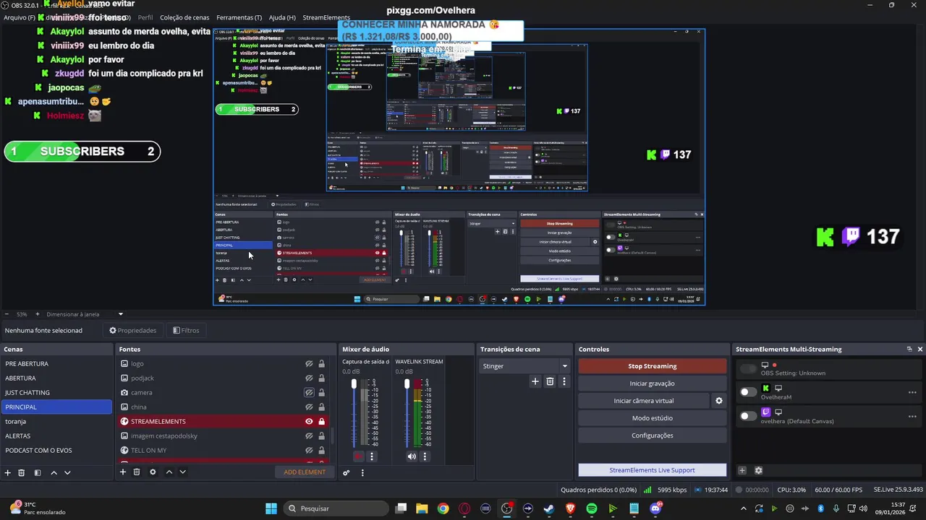Image resolution: width=926 pixels, height=520 pixels.
Task: Open Stinger transition dropdown
Action: point(525,366)
